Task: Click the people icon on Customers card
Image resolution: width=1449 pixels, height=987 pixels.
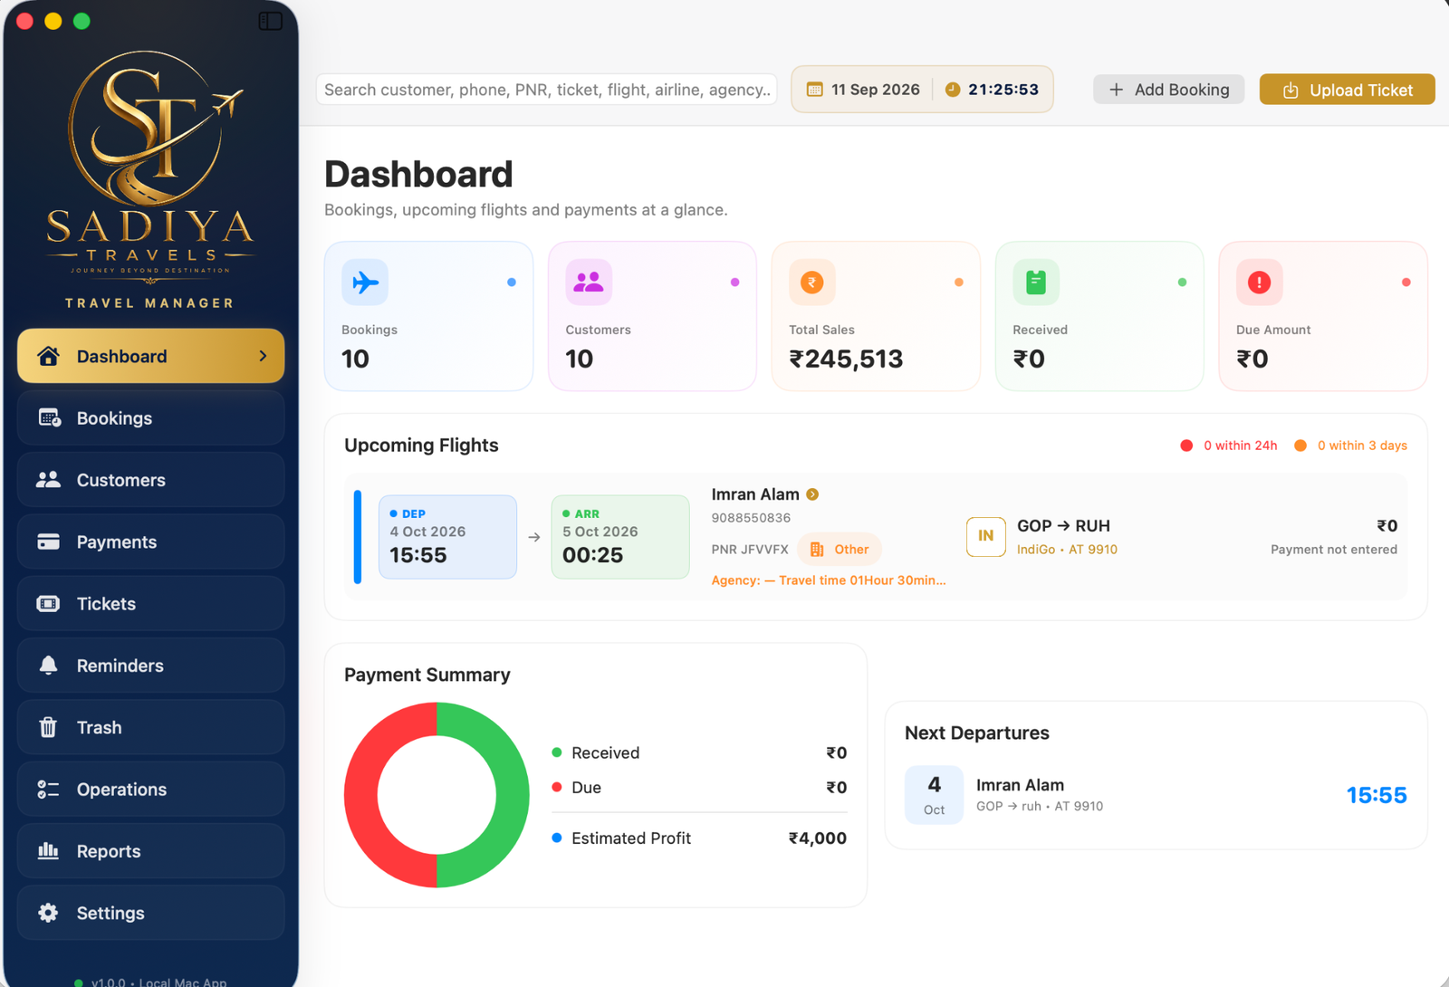Action: coord(589,283)
